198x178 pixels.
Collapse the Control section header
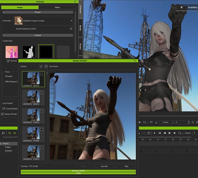(x=38, y=35)
